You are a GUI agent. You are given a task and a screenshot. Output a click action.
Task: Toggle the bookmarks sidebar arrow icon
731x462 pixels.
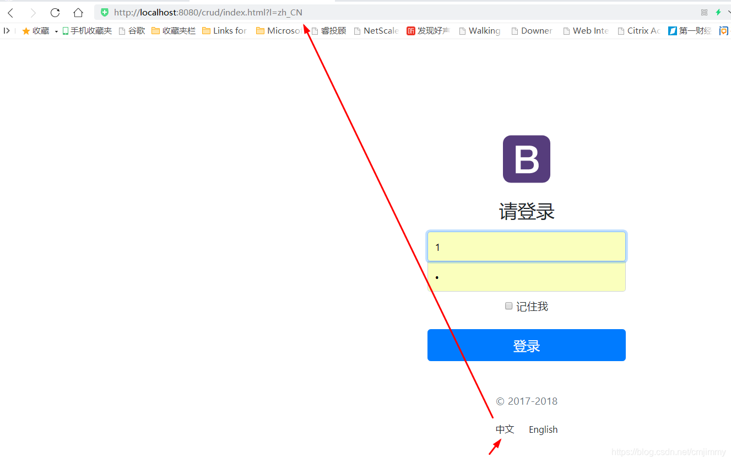pos(7,31)
